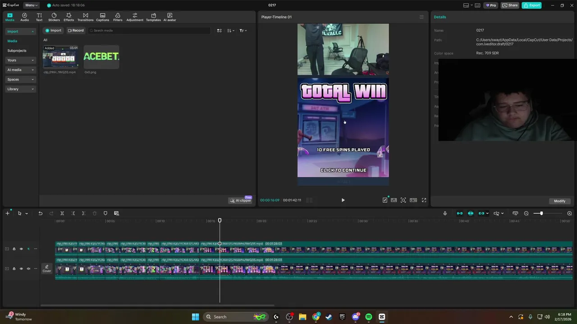Toggle grid view of media items
Screen dimensions: 577x324
tap(220, 31)
